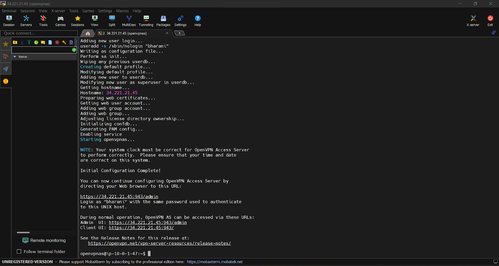Screen dimensions: 499x266
Task: Open first https://34.221.21.45:943/admin link
Action: (119, 197)
